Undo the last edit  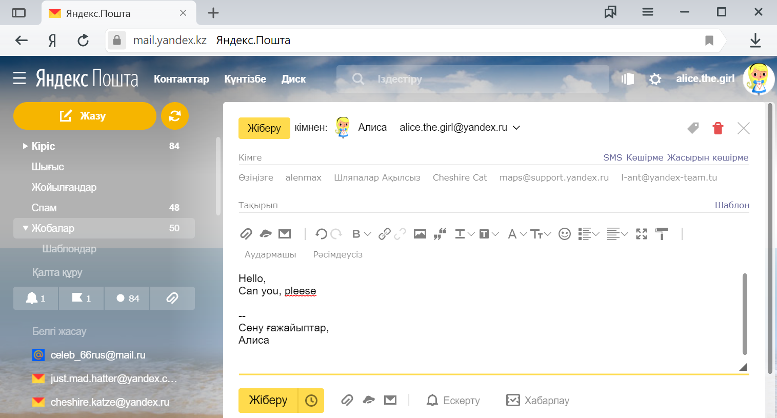tap(321, 234)
